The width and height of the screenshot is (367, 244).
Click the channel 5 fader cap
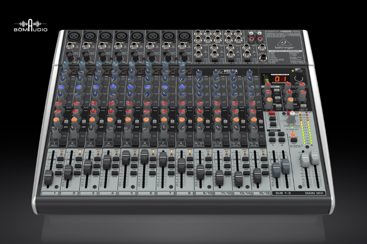(x=126, y=157)
